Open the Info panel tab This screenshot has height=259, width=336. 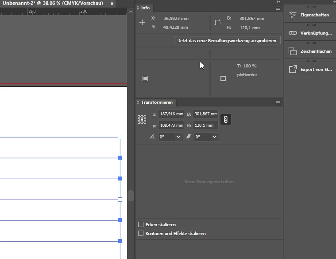coord(145,8)
